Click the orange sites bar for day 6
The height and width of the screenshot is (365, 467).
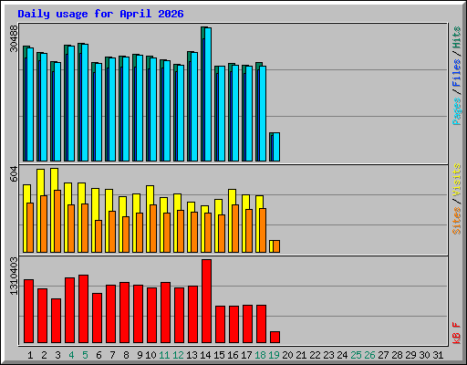99,236
